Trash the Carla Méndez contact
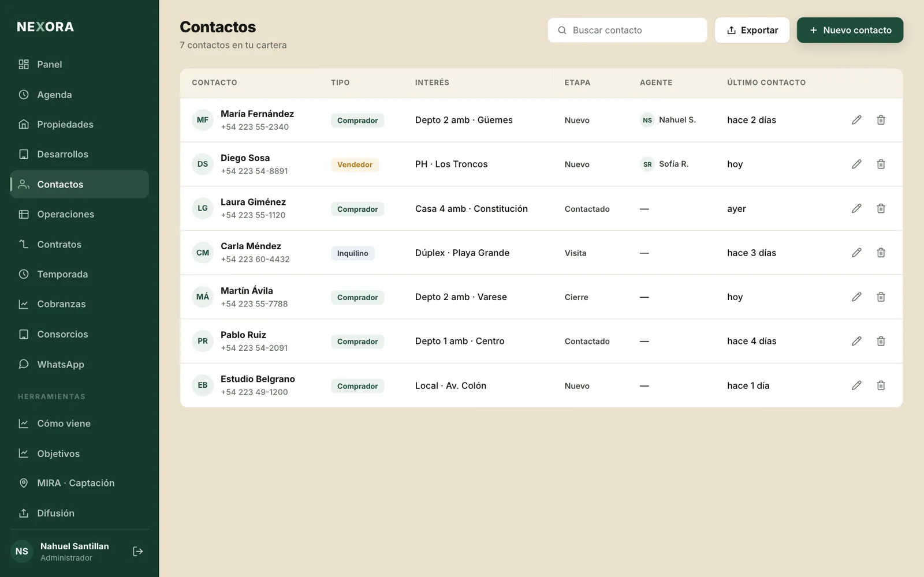Viewport: 924px width, 577px height. pyautogui.click(x=881, y=253)
